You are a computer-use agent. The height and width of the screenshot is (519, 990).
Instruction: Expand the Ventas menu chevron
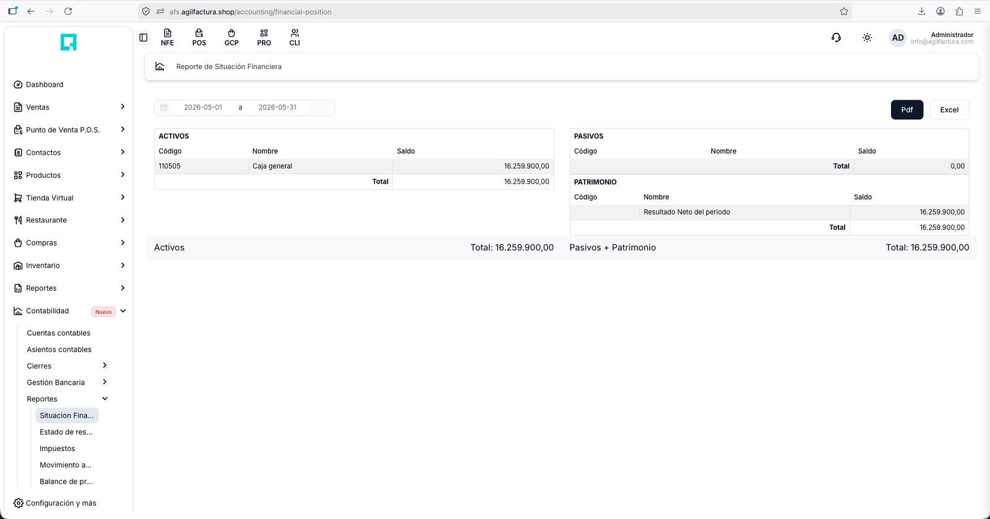(x=123, y=107)
